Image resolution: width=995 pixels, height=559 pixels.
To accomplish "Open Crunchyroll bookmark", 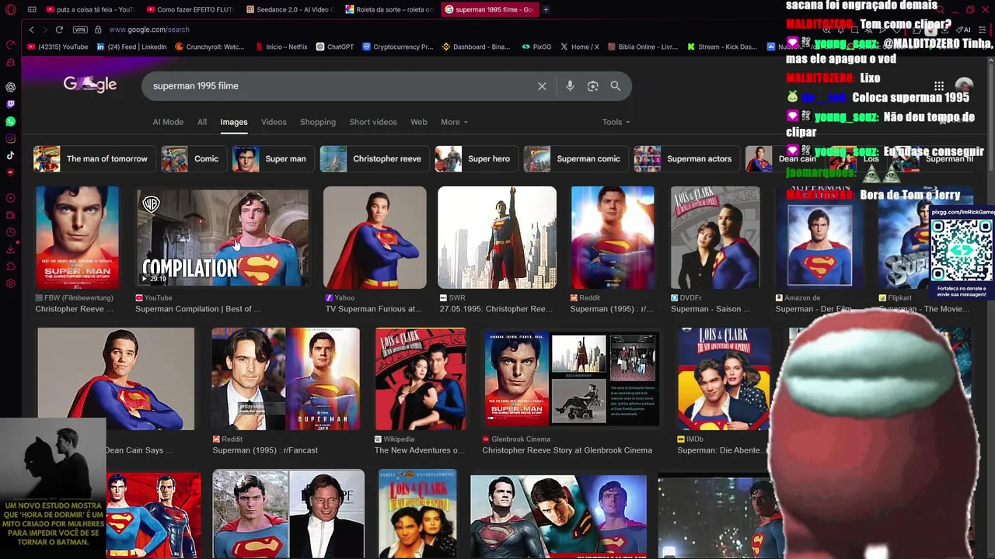I will [x=210, y=47].
